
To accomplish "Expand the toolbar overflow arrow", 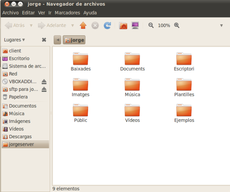I will [x=221, y=25].
